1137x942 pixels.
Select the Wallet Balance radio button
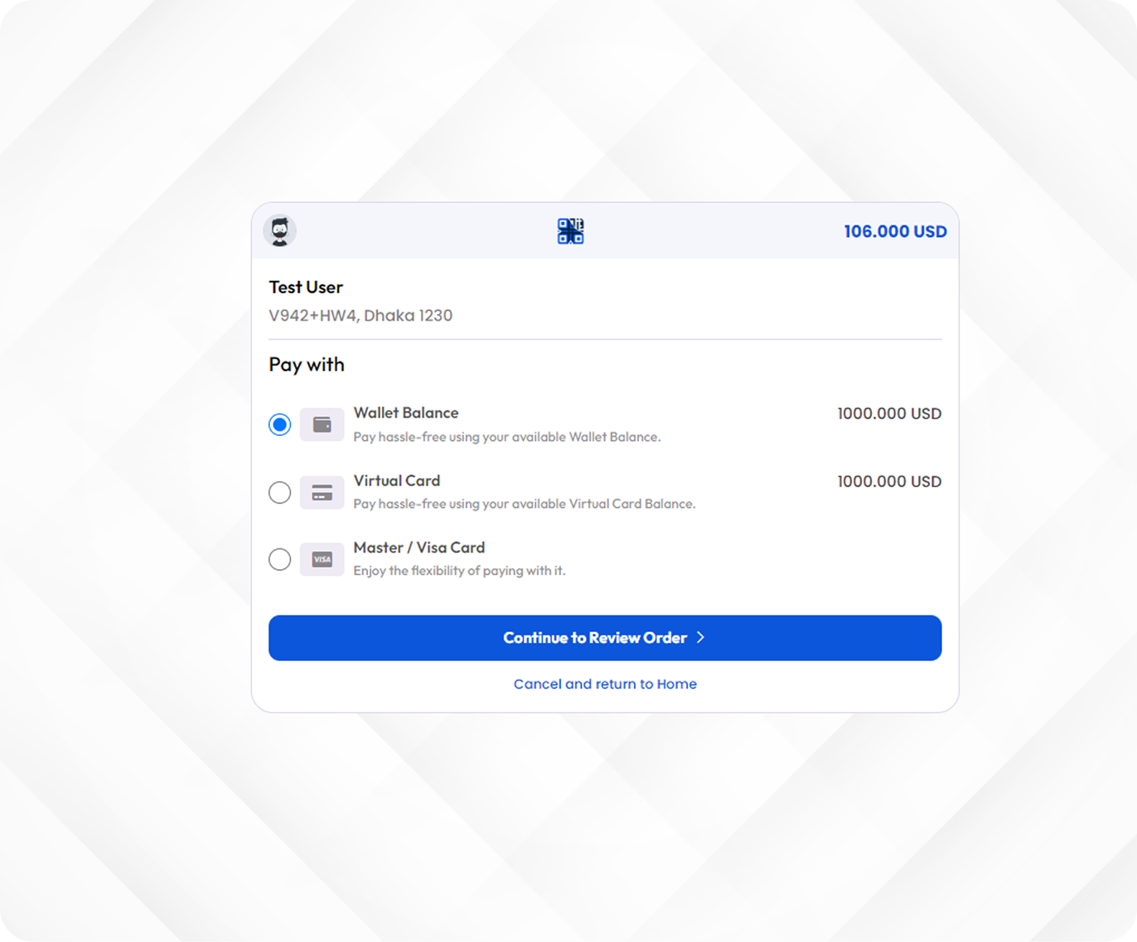pos(280,425)
